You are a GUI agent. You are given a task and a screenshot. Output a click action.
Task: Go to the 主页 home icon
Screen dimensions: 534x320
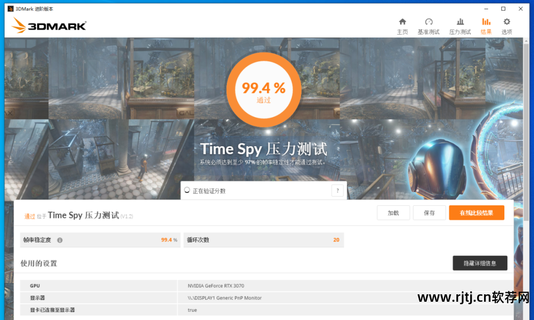tap(402, 22)
